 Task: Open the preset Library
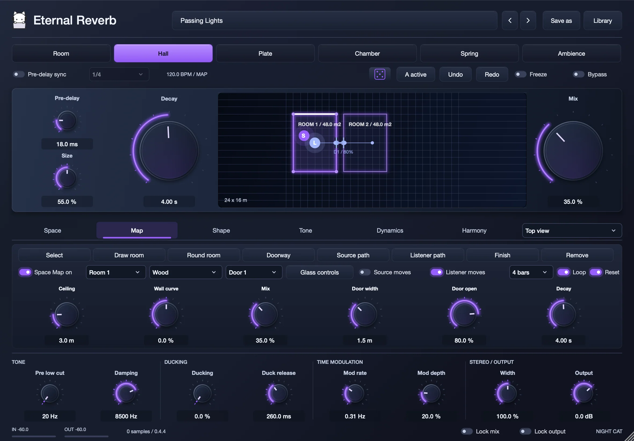(x=603, y=20)
